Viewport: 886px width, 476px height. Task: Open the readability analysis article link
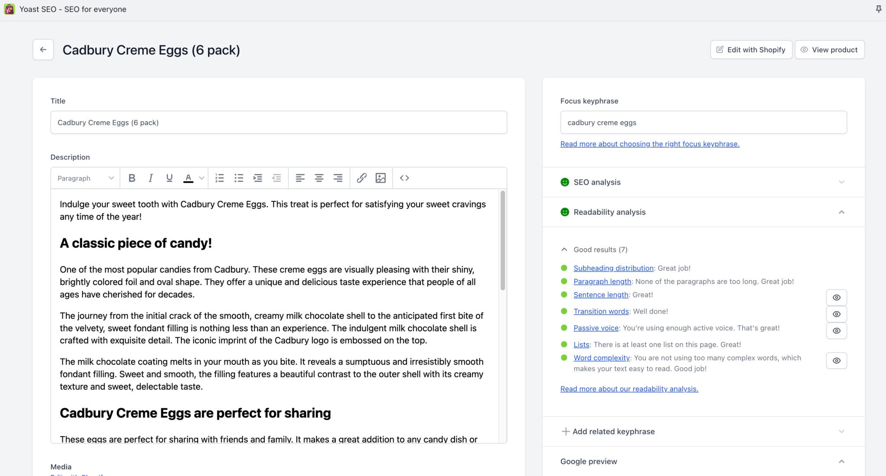[x=629, y=389]
